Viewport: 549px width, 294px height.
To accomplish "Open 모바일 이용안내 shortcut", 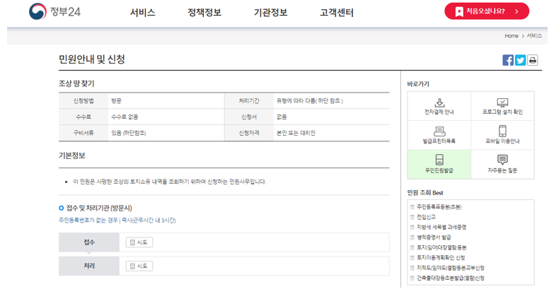I will [502, 135].
